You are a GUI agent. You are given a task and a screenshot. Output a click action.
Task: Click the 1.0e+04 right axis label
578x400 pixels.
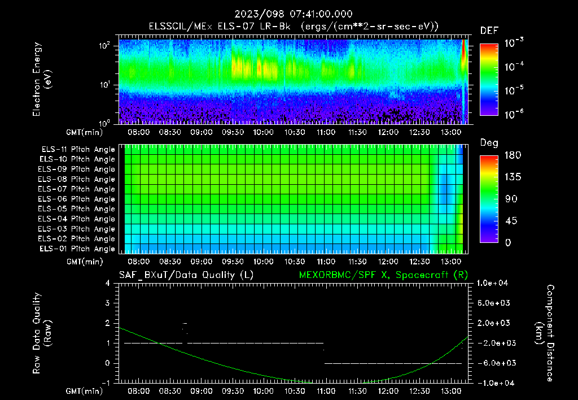tap(492, 283)
